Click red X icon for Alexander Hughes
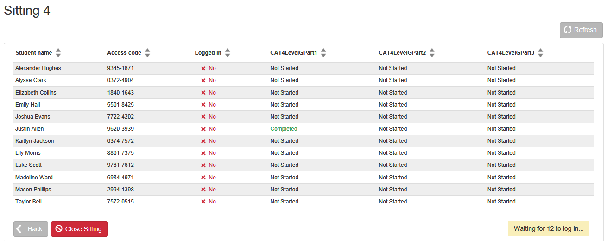607x241 pixels. click(203, 68)
